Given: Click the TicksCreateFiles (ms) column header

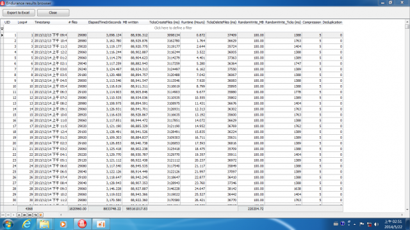Looking at the screenshot, I should point(164,22).
